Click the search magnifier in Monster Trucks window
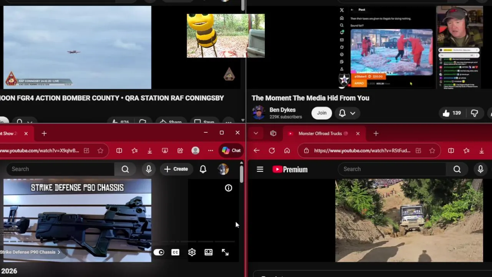Image resolution: width=492 pixels, height=277 pixels. click(457, 169)
